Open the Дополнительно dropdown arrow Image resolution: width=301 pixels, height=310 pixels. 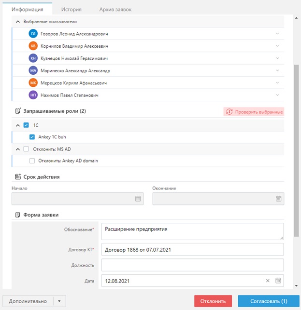(x=59, y=301)
